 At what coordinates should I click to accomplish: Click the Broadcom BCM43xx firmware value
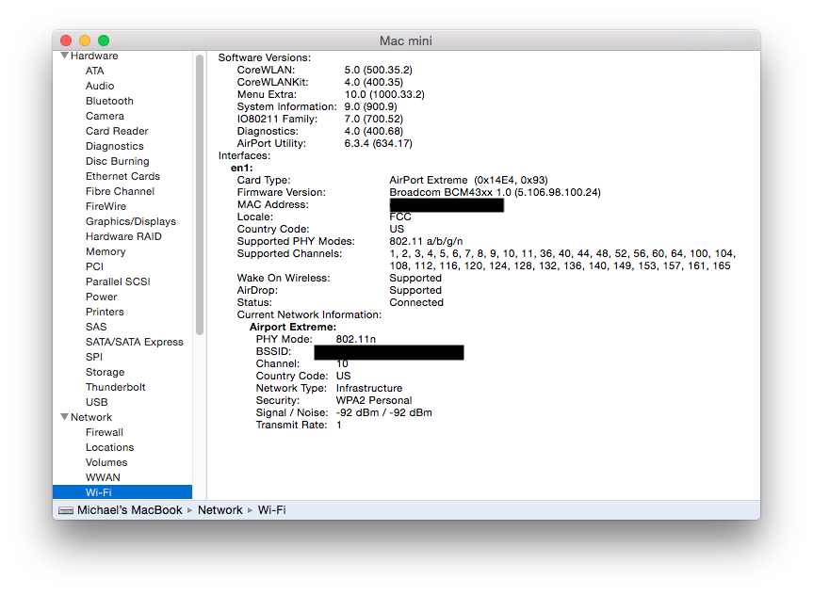point(495,192)
